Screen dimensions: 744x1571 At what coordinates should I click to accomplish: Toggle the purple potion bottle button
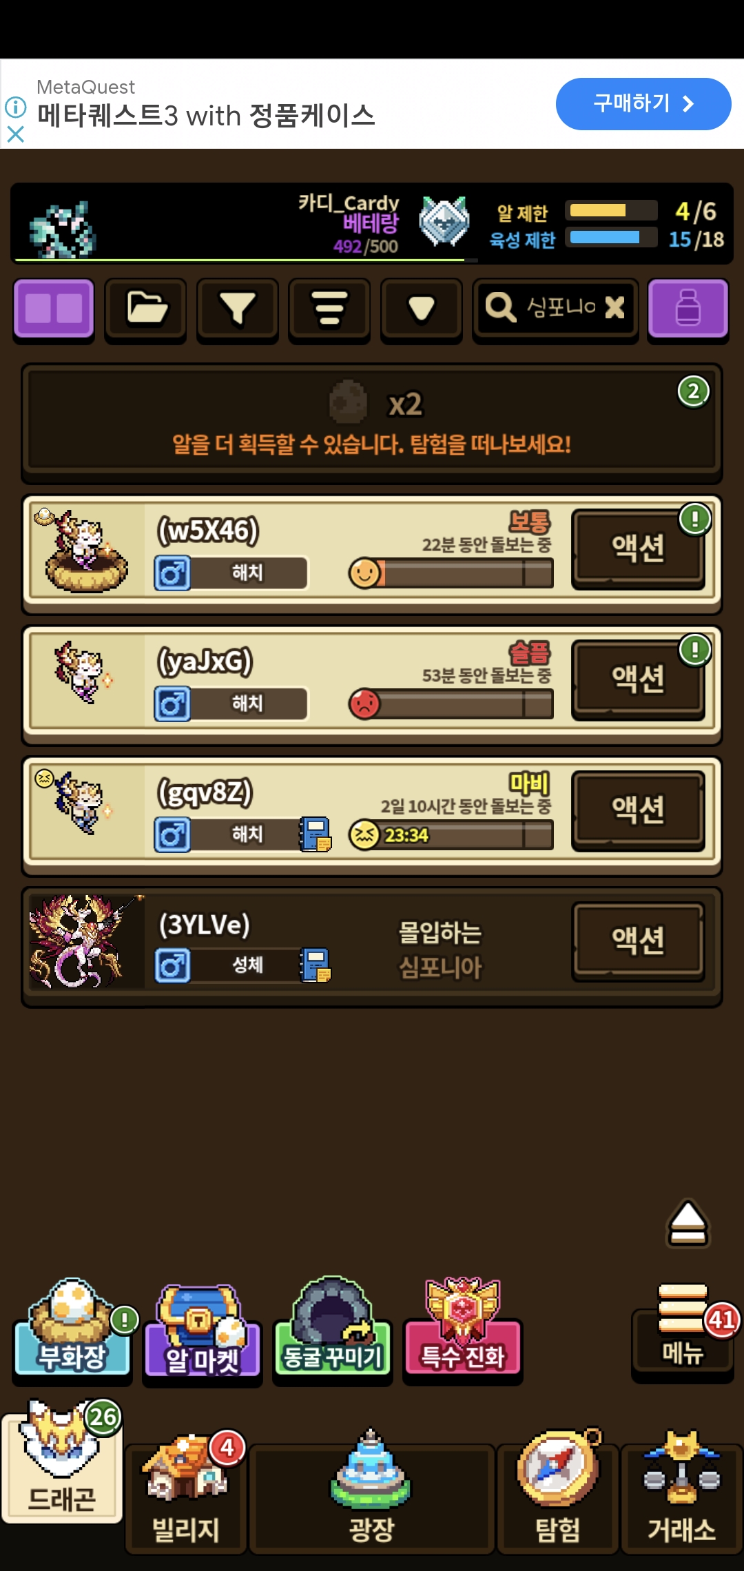coord(688,309)
